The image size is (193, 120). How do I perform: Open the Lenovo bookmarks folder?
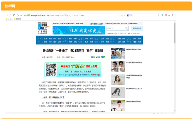(x=9, y=19)
